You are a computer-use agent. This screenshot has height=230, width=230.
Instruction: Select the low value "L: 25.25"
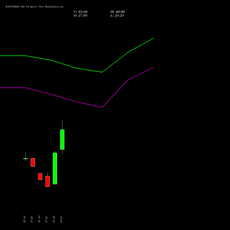pos(117,16)
